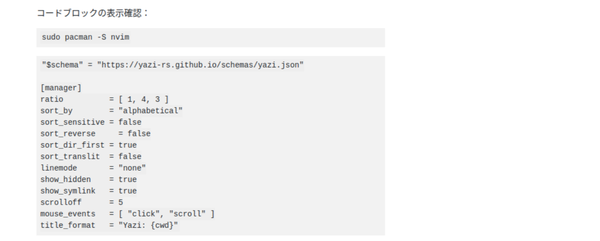Click the sort_translit setting
Image resolution: width=600 pixels, height=241 pixels.
click(x=91, y=156)
